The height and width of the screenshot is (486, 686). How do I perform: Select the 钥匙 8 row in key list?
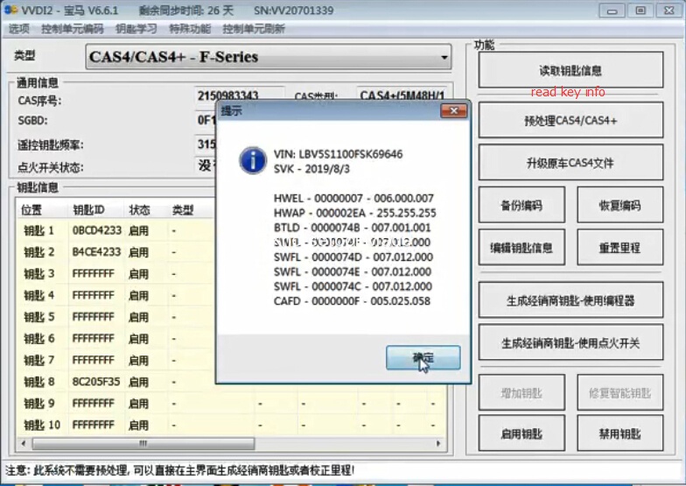click(x=39, y=382)
